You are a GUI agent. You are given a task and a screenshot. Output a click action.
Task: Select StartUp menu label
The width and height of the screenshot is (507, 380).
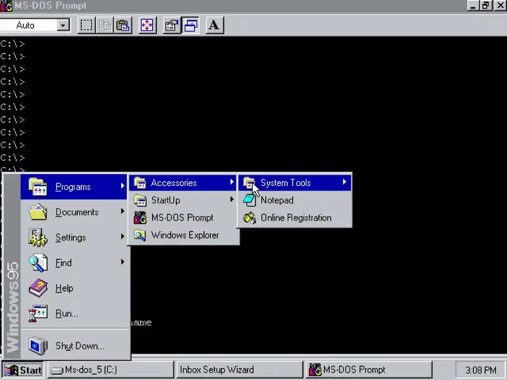tap(165, 200)
